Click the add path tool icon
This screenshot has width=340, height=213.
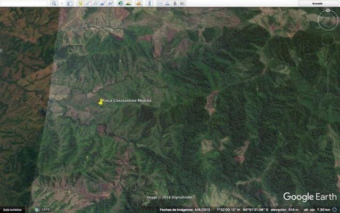[95, 3]
